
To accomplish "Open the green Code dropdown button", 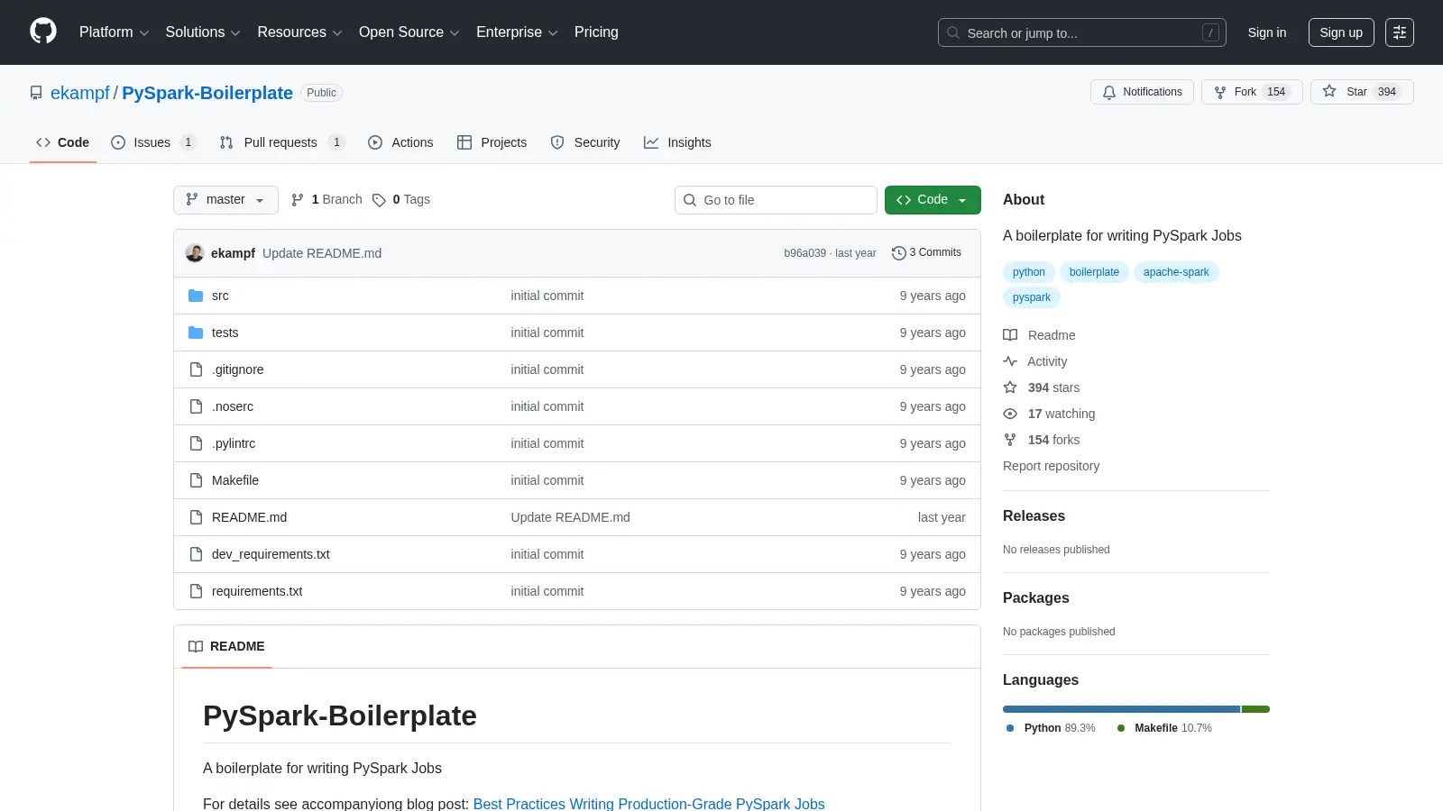I will click(933, 200).
